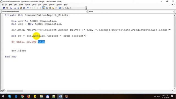This screenshot has width=176, height=99.
Task: Open the Windows Start menu
Action: tap(3, 97)
